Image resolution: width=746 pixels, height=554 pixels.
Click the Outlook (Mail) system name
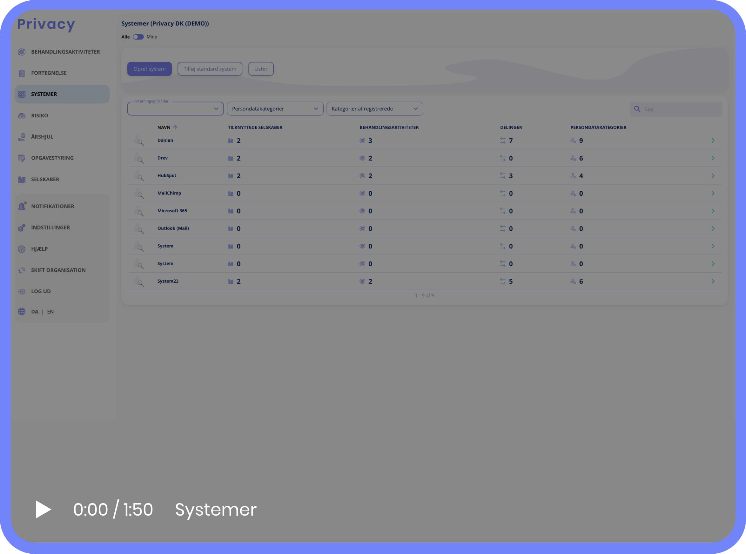[x=173, y=228]
